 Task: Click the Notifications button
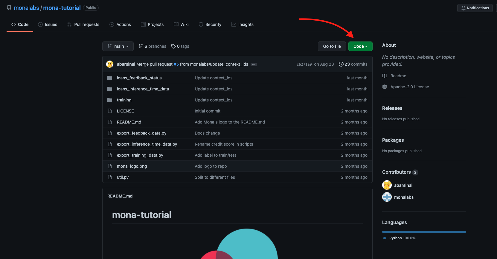(x=475, y=8)
